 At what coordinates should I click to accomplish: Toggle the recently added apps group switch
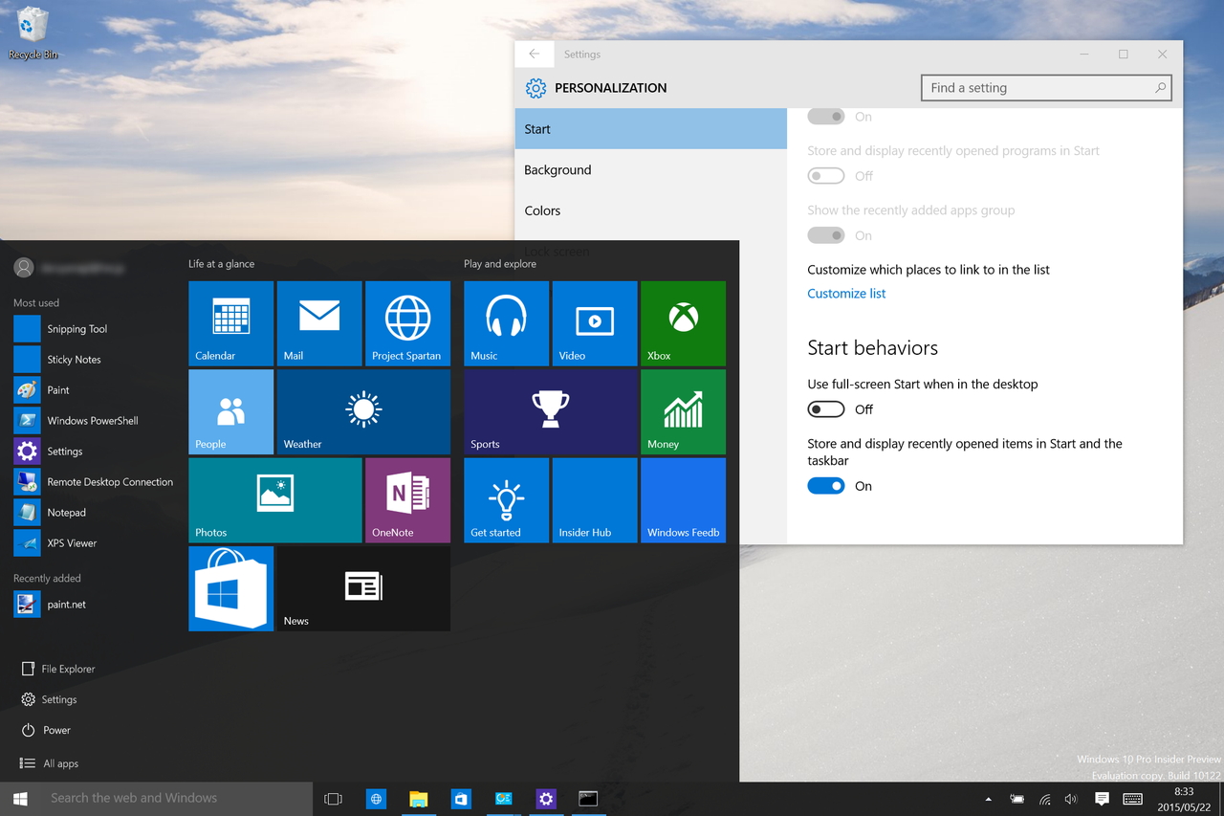826,235
